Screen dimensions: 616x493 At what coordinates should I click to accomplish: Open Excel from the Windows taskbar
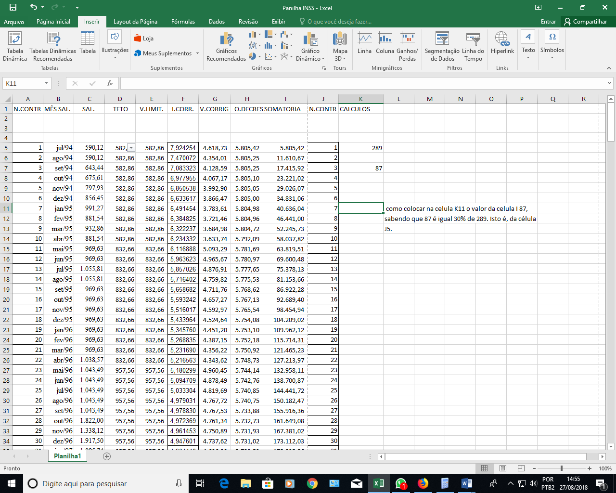click(379, 483)
